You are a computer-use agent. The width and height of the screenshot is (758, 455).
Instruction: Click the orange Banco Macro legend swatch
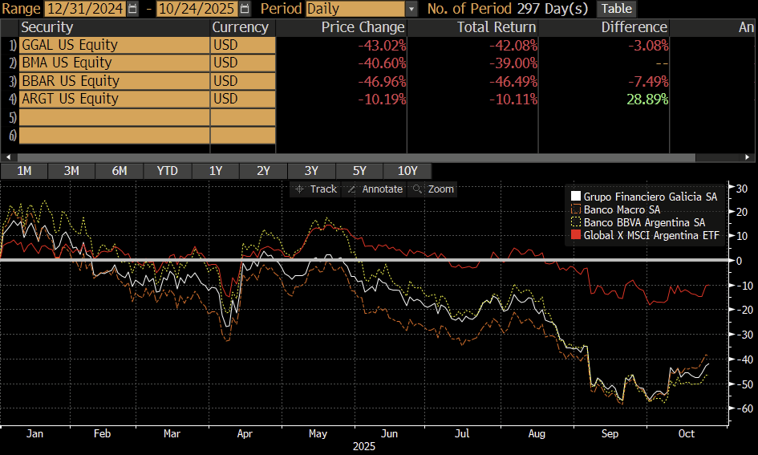pos(575,209)
